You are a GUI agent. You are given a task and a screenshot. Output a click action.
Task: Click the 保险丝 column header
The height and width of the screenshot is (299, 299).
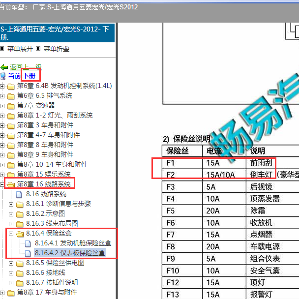(182, 151)
